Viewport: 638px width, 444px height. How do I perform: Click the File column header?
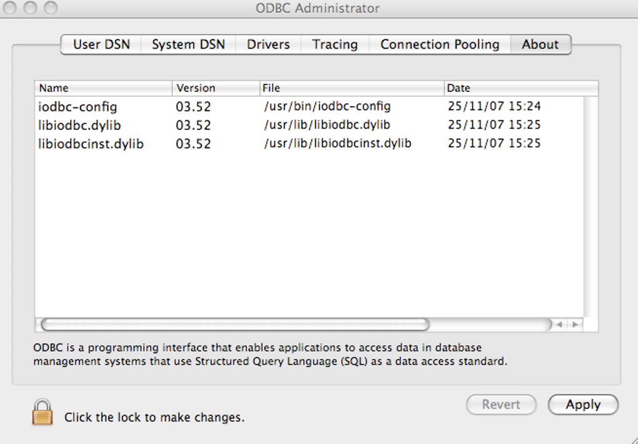click(351, 88)
